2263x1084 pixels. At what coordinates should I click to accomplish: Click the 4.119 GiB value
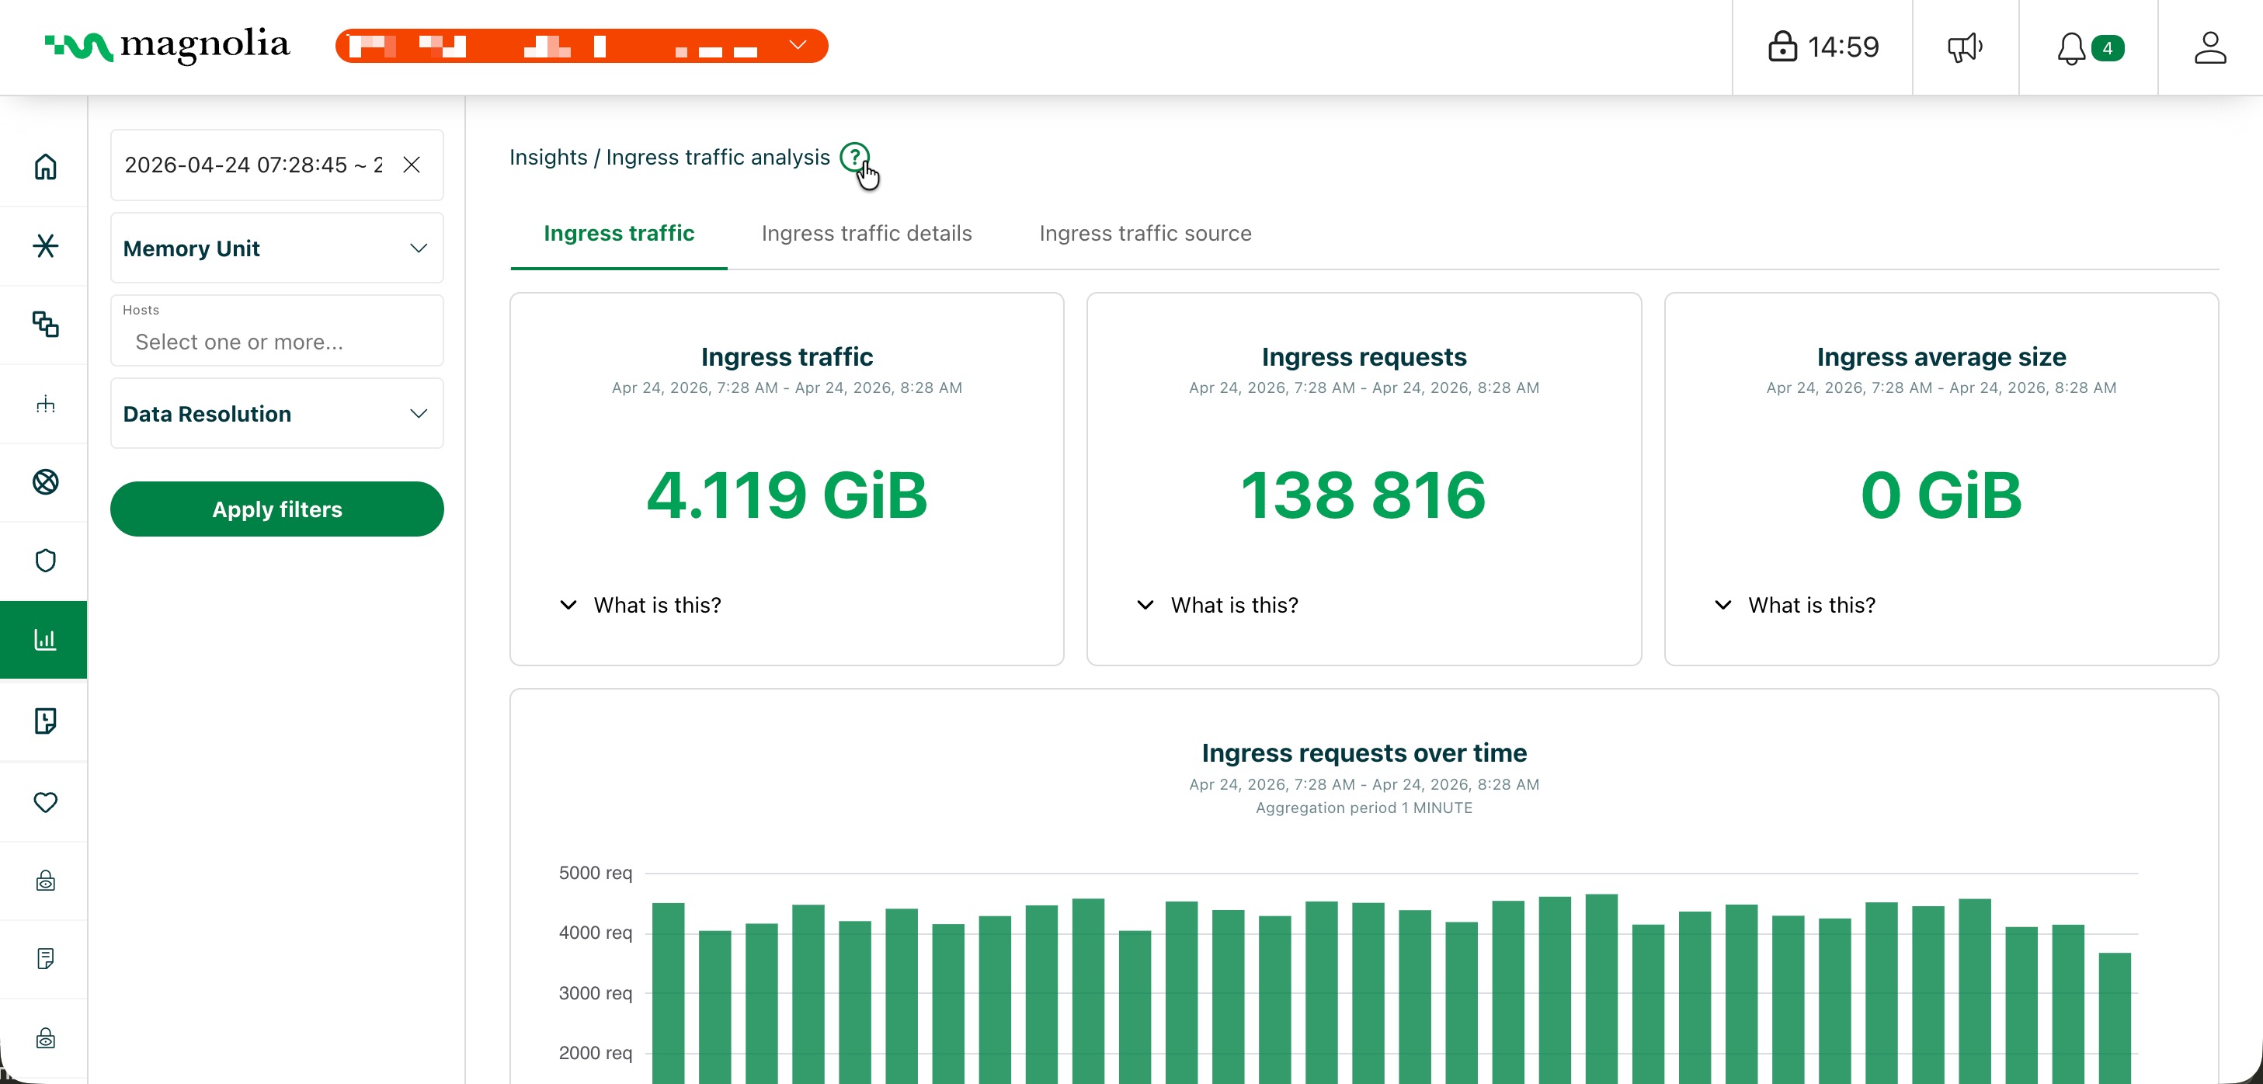tap(786, 495)
